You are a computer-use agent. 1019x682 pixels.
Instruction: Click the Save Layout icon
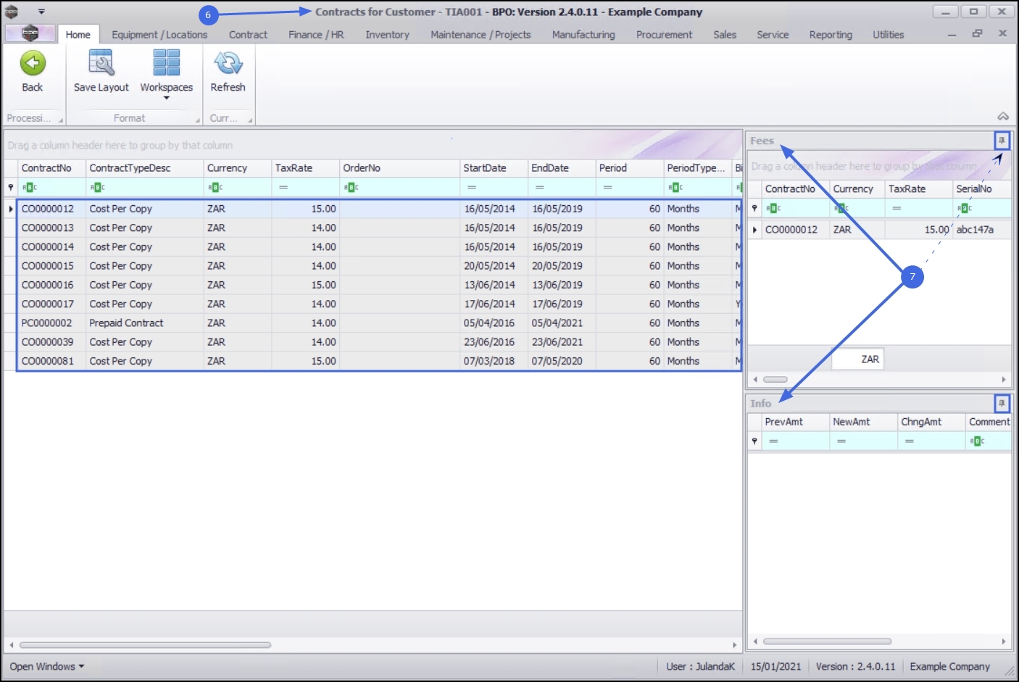[x=101, y=63]
